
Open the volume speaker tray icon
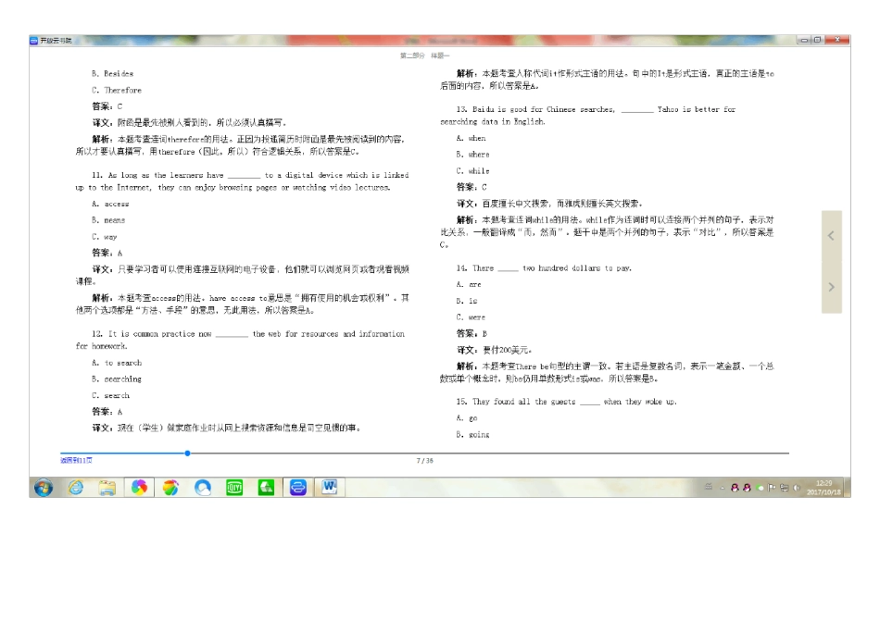click(x=796, y=488)
